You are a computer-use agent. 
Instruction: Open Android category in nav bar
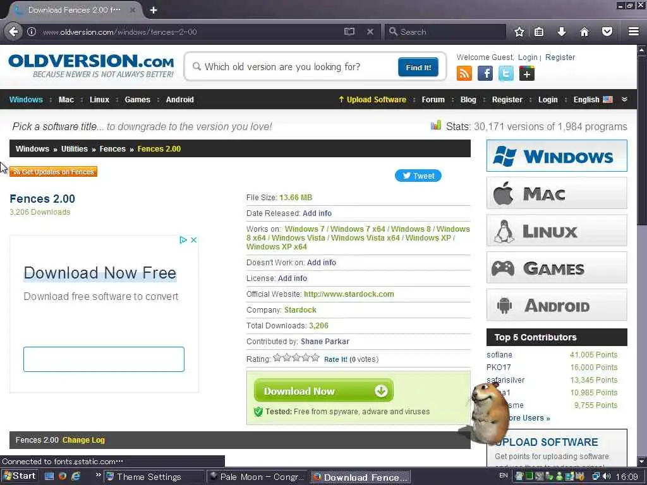pos(180,99)
